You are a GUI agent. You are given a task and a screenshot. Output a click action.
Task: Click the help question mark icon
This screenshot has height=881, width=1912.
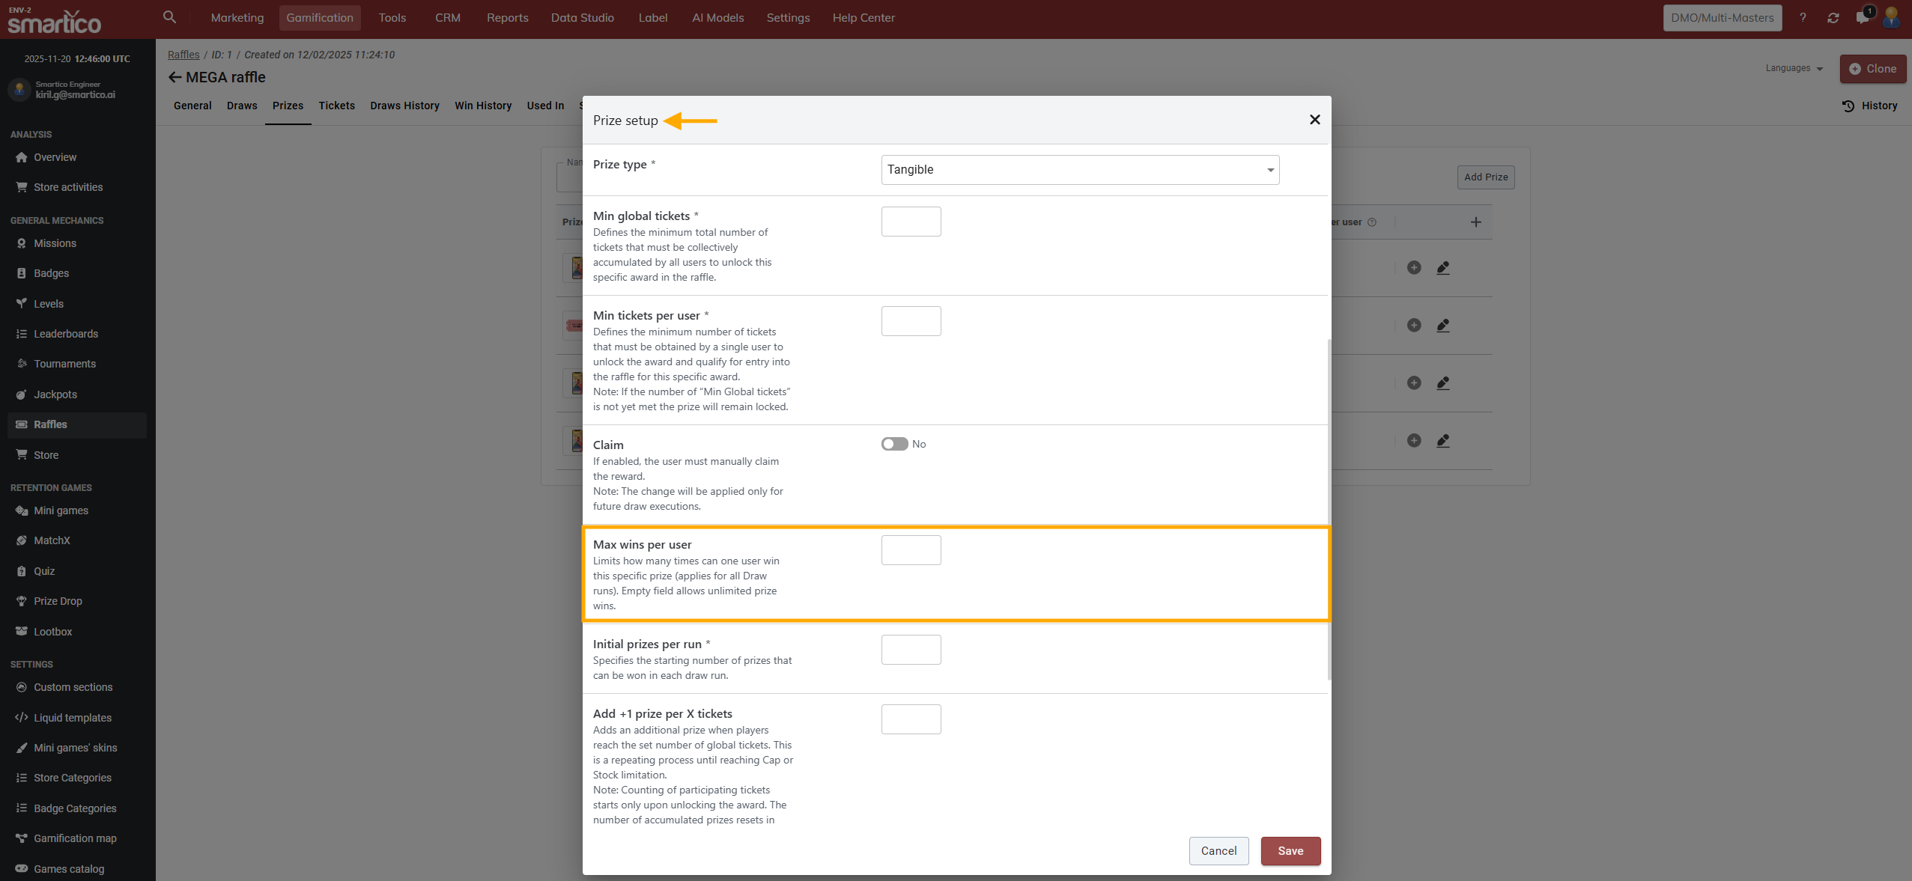click(1803, 18)
